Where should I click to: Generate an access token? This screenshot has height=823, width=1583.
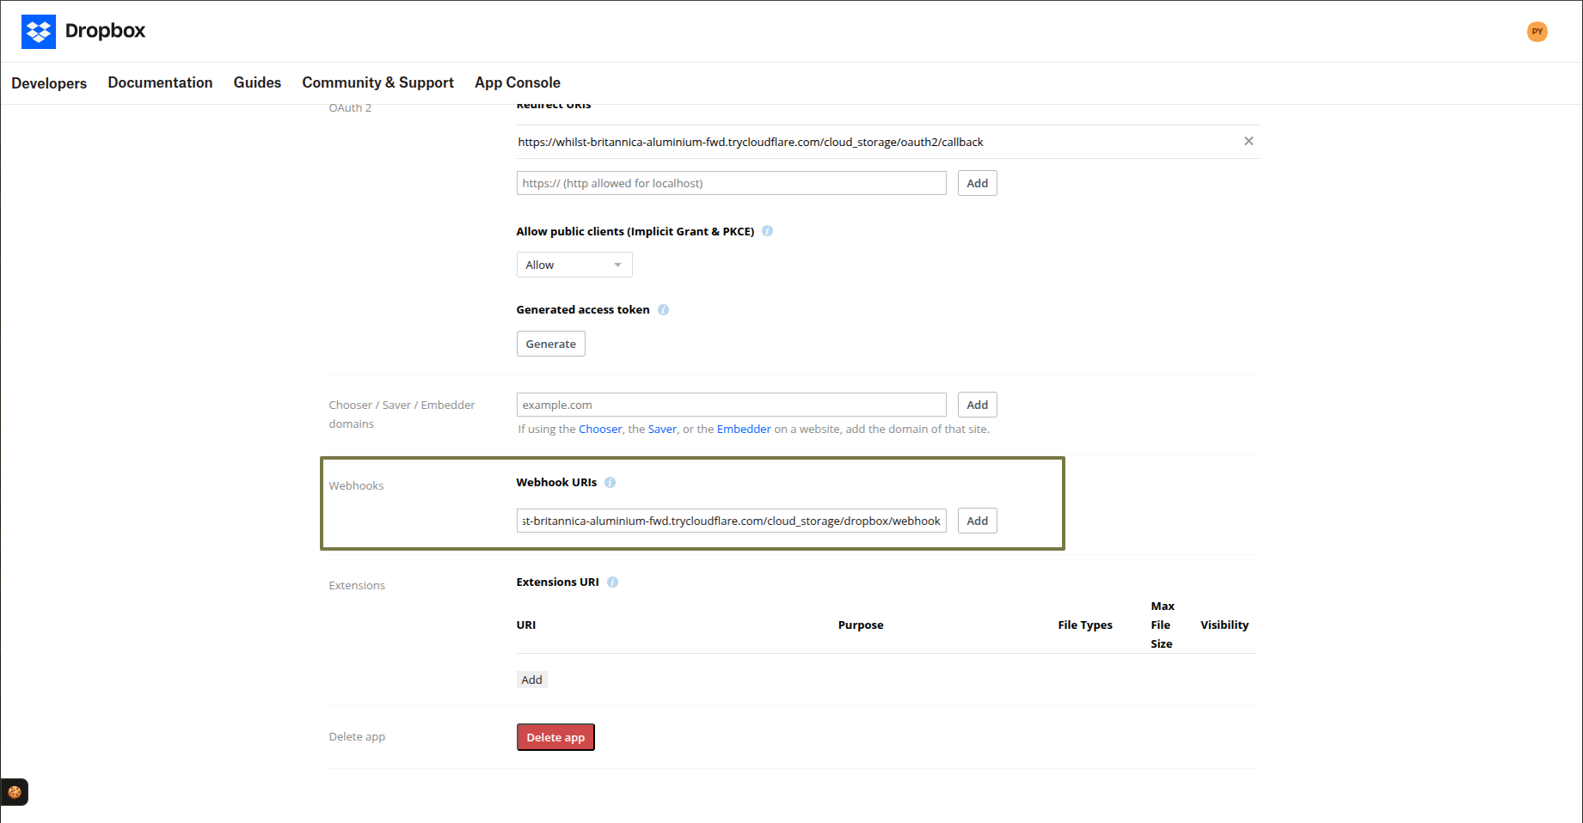[551, 344]
